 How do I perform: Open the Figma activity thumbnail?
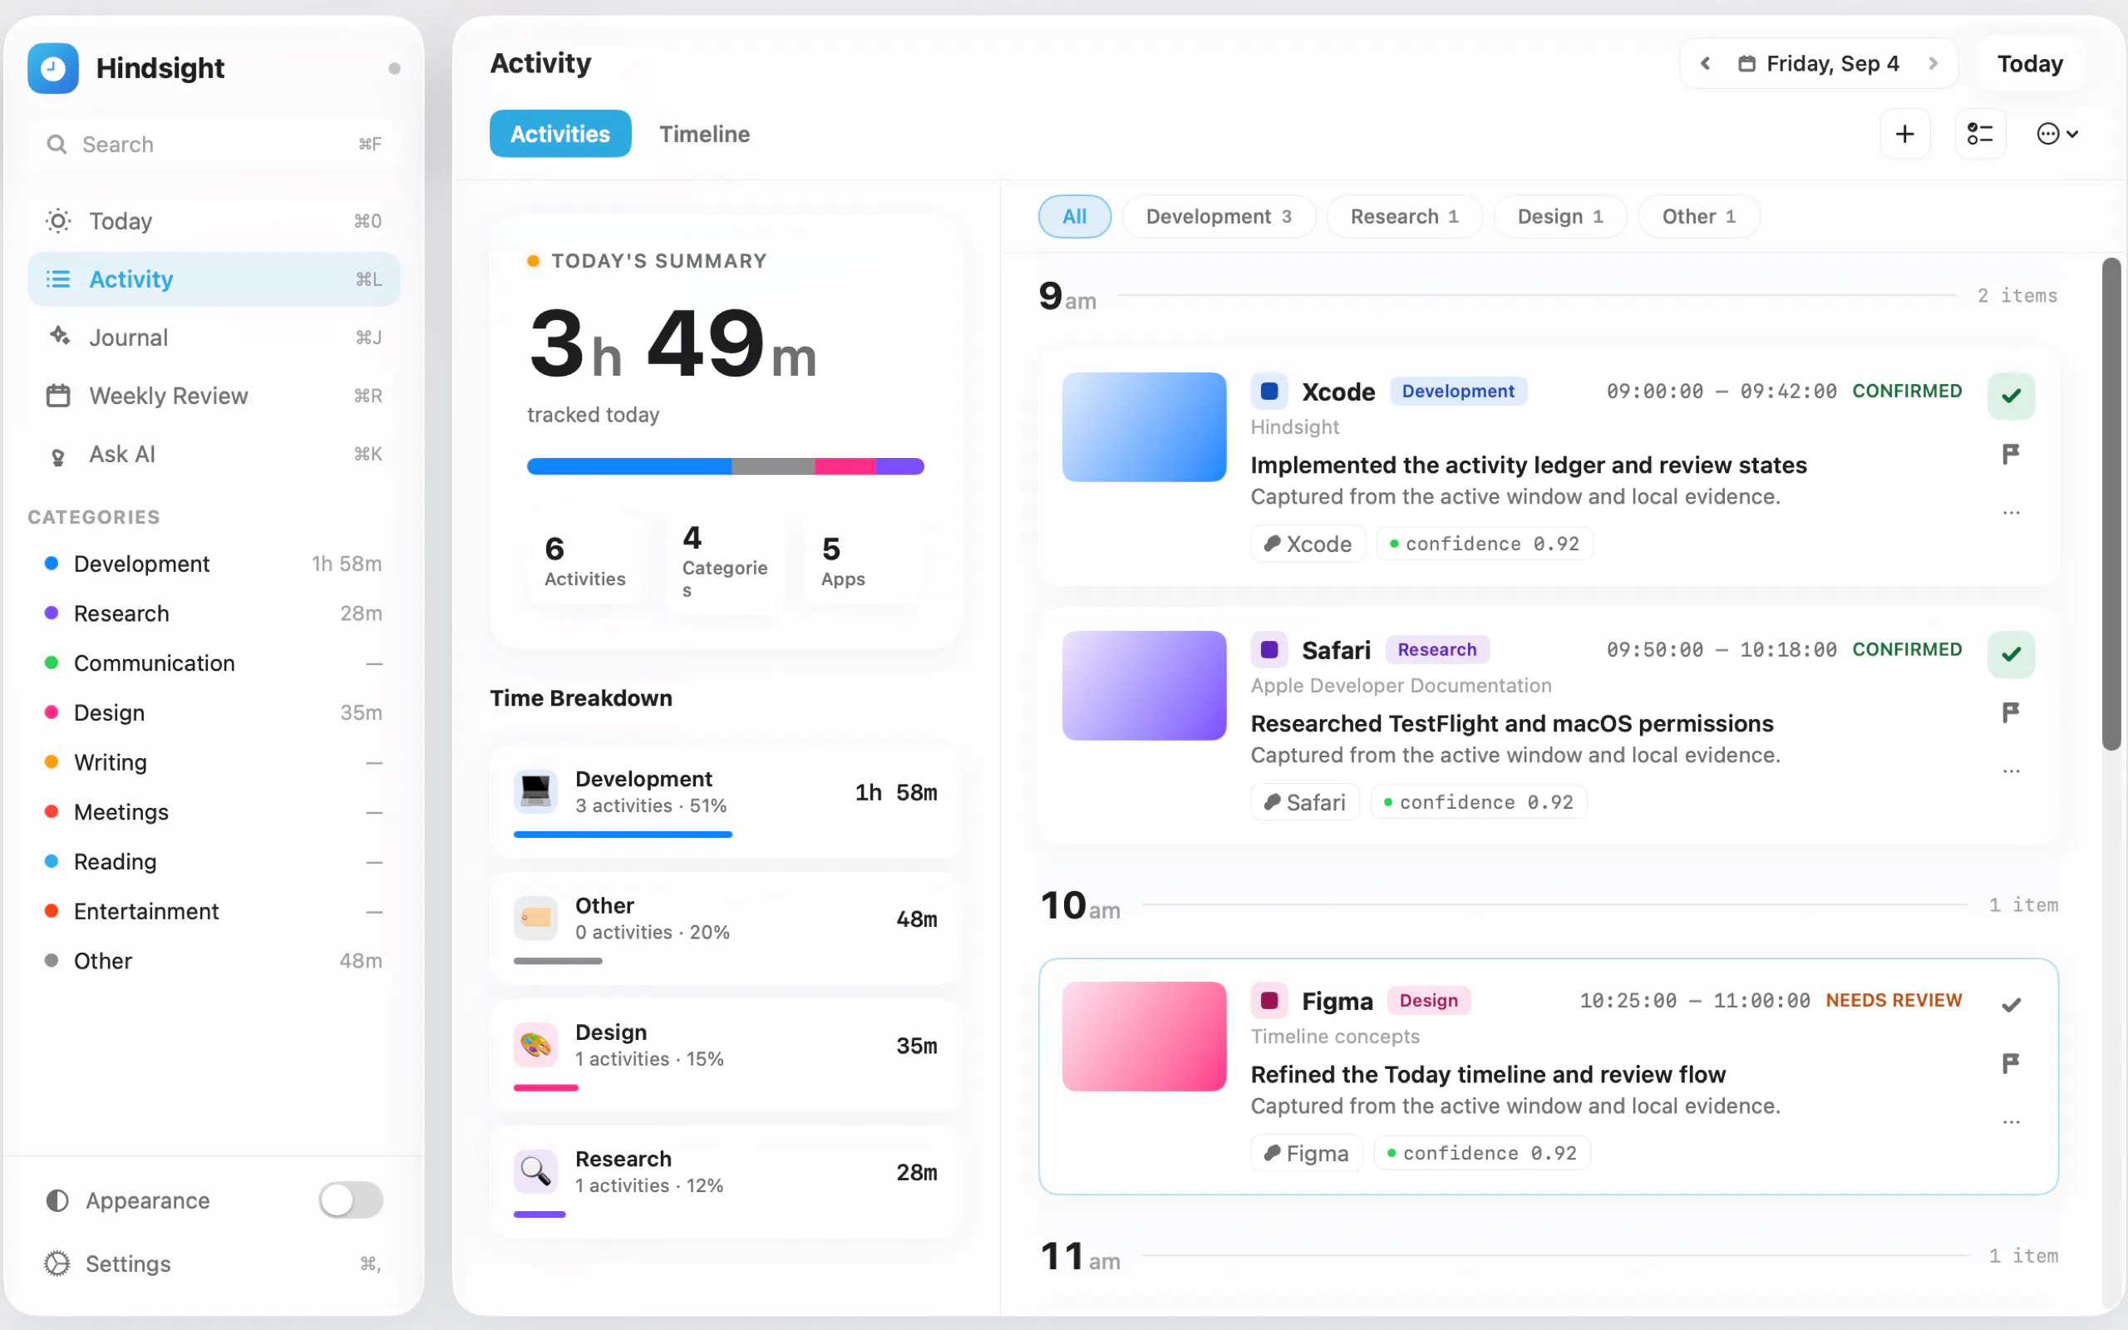pos(1144,1037)
